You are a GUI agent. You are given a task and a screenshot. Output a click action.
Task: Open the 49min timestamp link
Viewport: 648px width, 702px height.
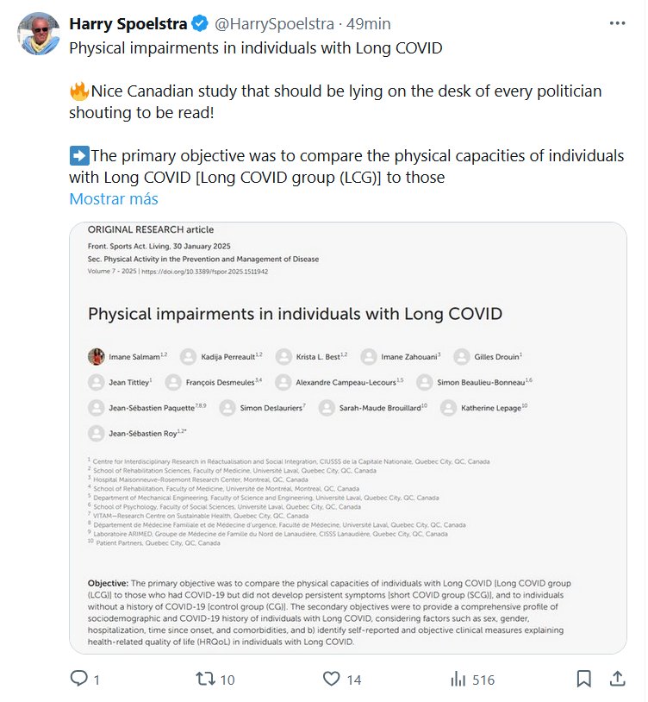pos(371,22)
